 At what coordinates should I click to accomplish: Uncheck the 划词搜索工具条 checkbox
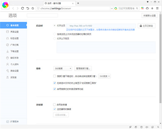click(x=54, y=83)
